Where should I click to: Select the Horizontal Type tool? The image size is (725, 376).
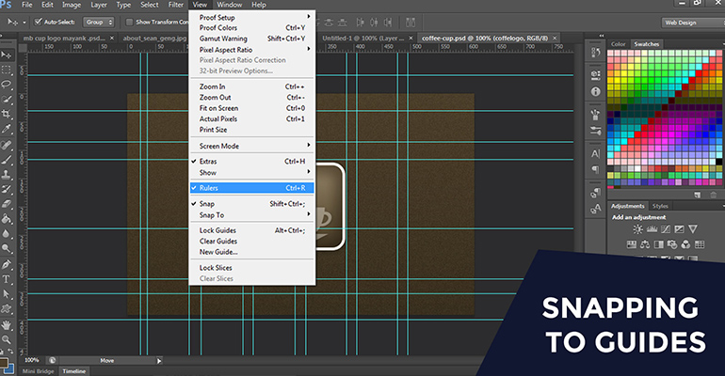(x=6, y=279)
